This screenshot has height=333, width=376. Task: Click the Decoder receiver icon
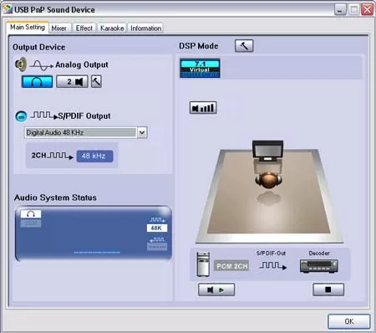coord(319,266)
